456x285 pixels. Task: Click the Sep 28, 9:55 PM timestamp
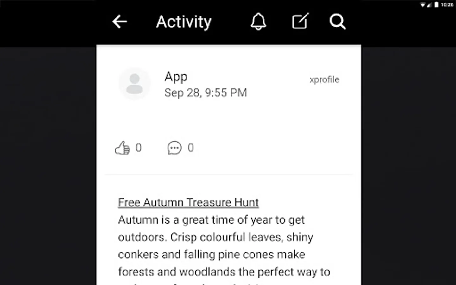[206, 93]
